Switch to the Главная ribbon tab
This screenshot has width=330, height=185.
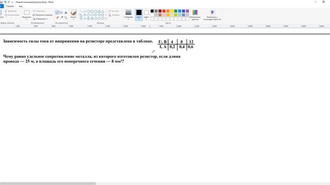[10, 6]
